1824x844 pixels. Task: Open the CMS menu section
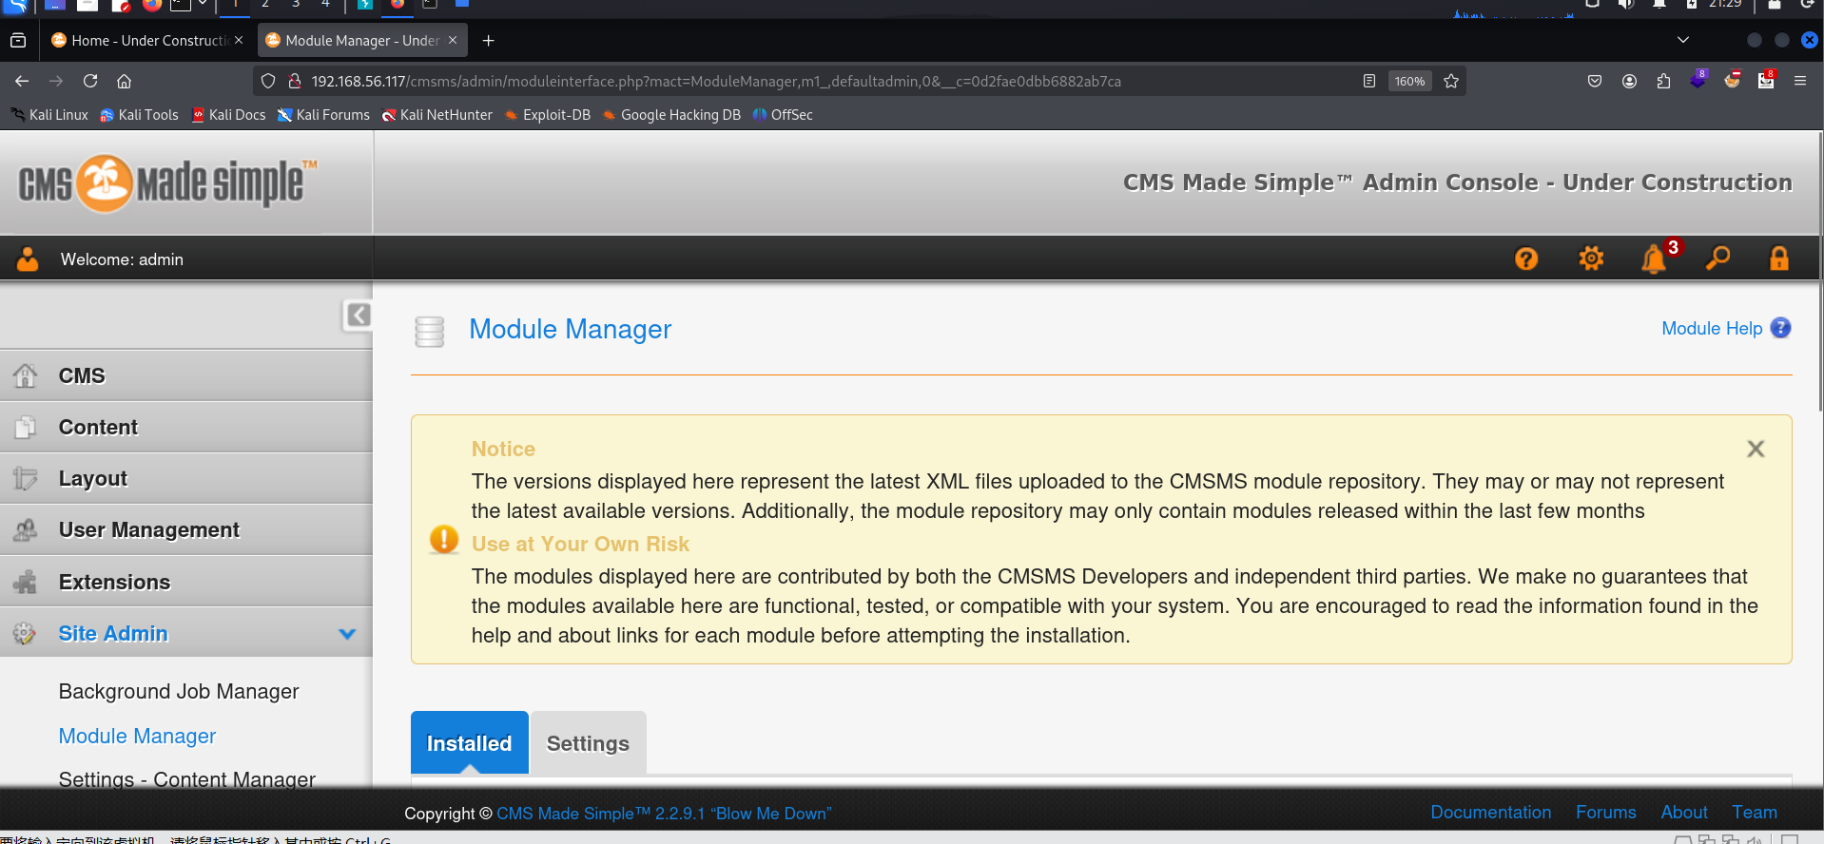(186, 375)
